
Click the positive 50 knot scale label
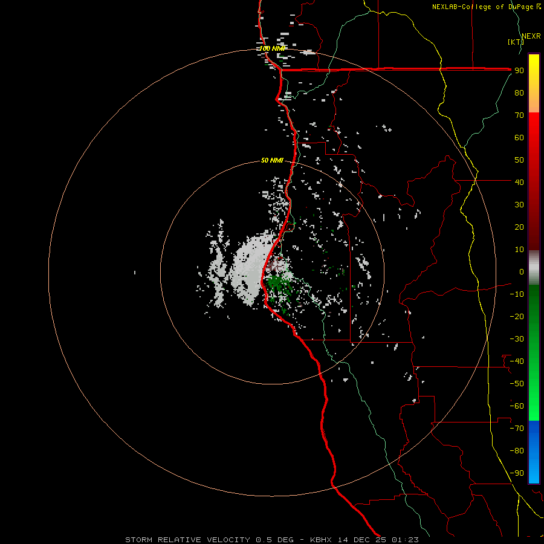[x=519, y=160]
